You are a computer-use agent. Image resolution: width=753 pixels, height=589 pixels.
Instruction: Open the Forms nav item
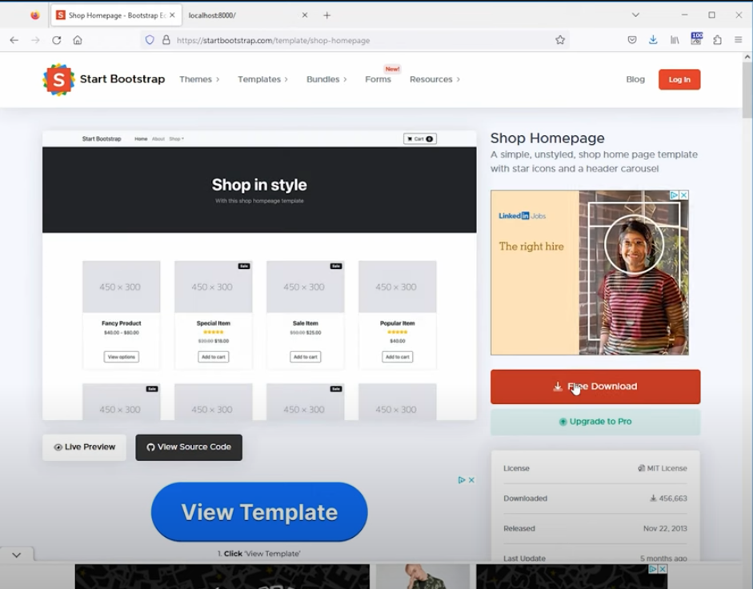378,79
